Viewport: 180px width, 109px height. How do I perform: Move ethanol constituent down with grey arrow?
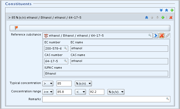[157, 17]
